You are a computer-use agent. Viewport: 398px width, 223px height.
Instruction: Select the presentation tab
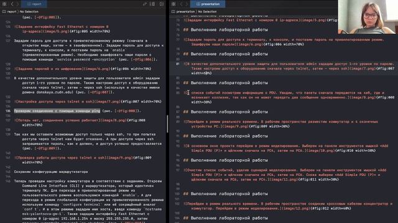pyautogui.click(x=208, y=4)
